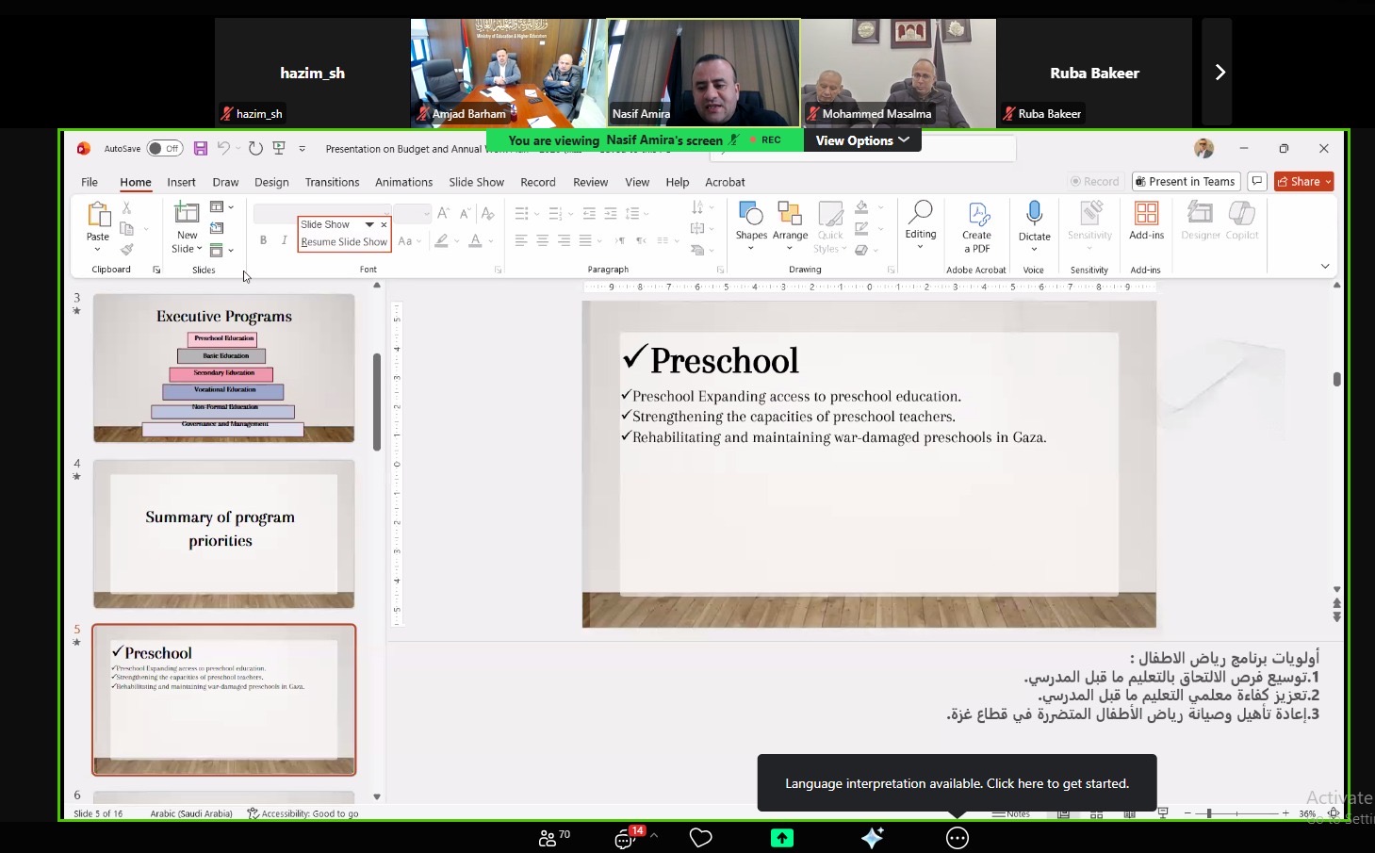The image size is (1375, 853).
Task: Click the Paste icon in Clipboard group
Action: click(98, 216)
